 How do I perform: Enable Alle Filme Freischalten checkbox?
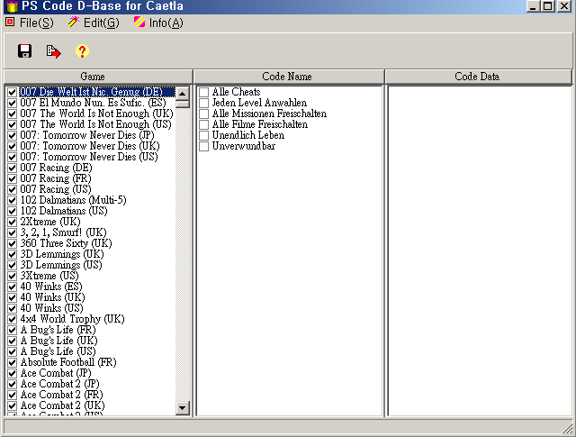point(204,124)
